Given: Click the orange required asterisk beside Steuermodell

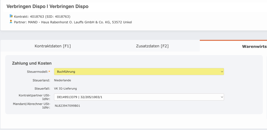Looking at the screenshot, I should click(x=49, y=72).
